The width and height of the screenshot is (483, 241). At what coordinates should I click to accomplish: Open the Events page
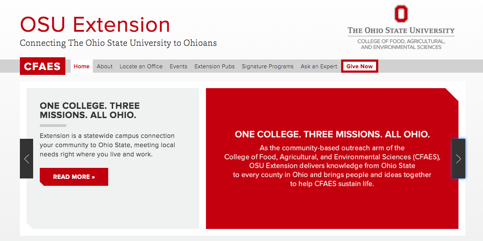(179, 67)
